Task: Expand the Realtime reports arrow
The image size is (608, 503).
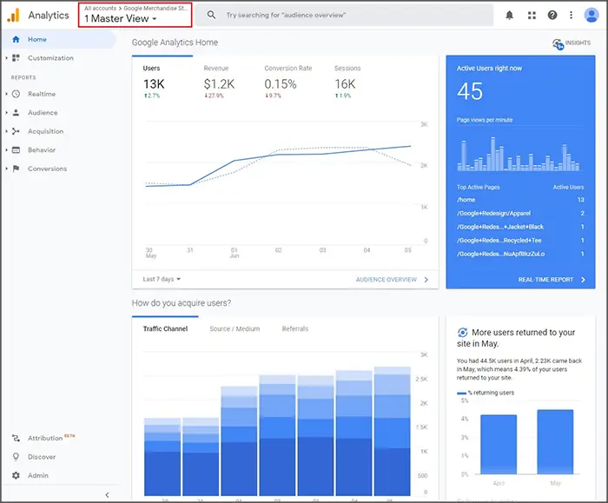Action: [6, 94]
